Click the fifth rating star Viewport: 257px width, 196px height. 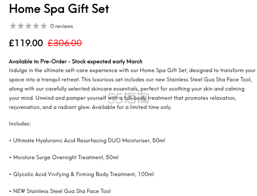44,26
